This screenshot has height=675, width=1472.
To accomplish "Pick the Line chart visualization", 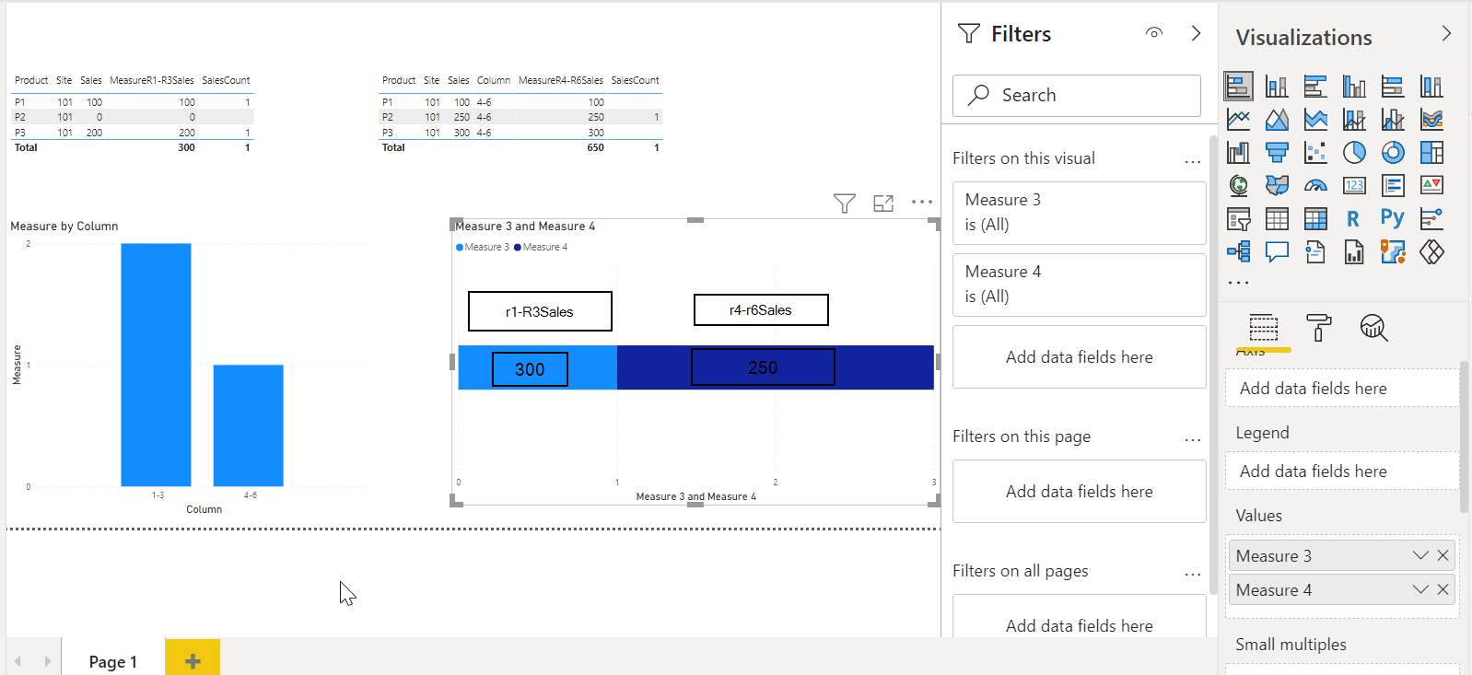I will pos(1238,119).
